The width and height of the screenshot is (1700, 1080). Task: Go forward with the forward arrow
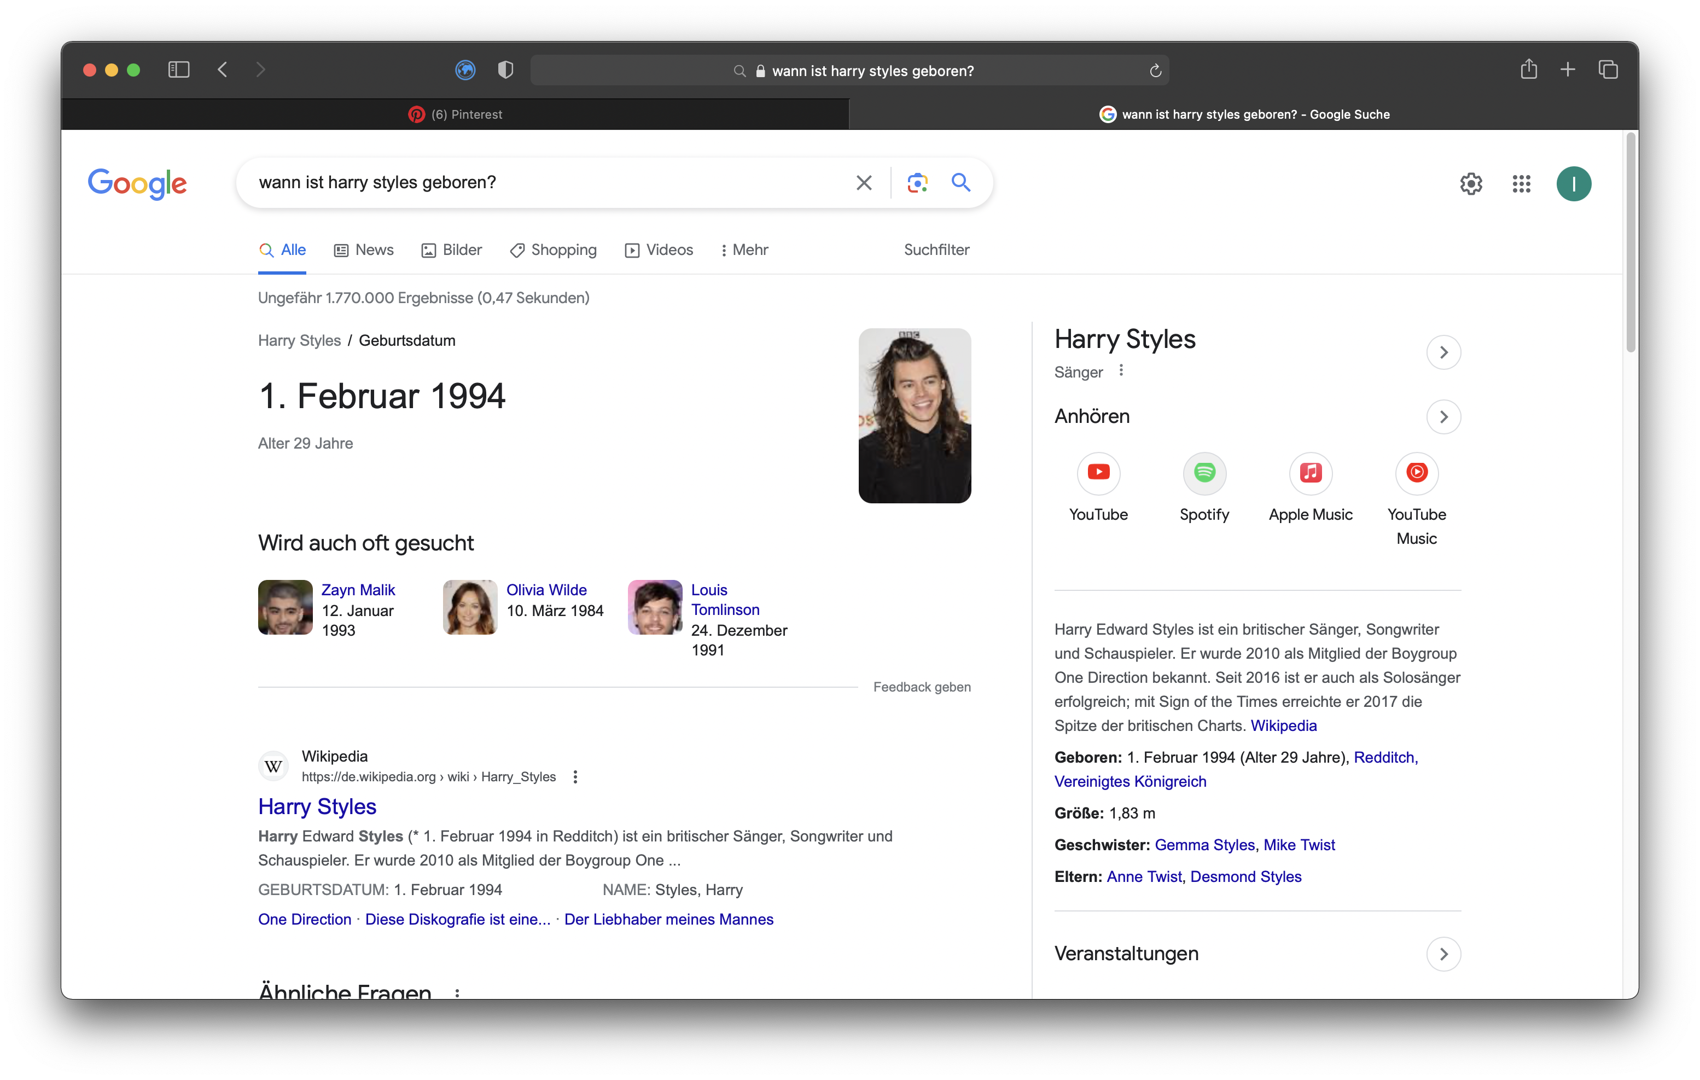(x=260, y=69)
